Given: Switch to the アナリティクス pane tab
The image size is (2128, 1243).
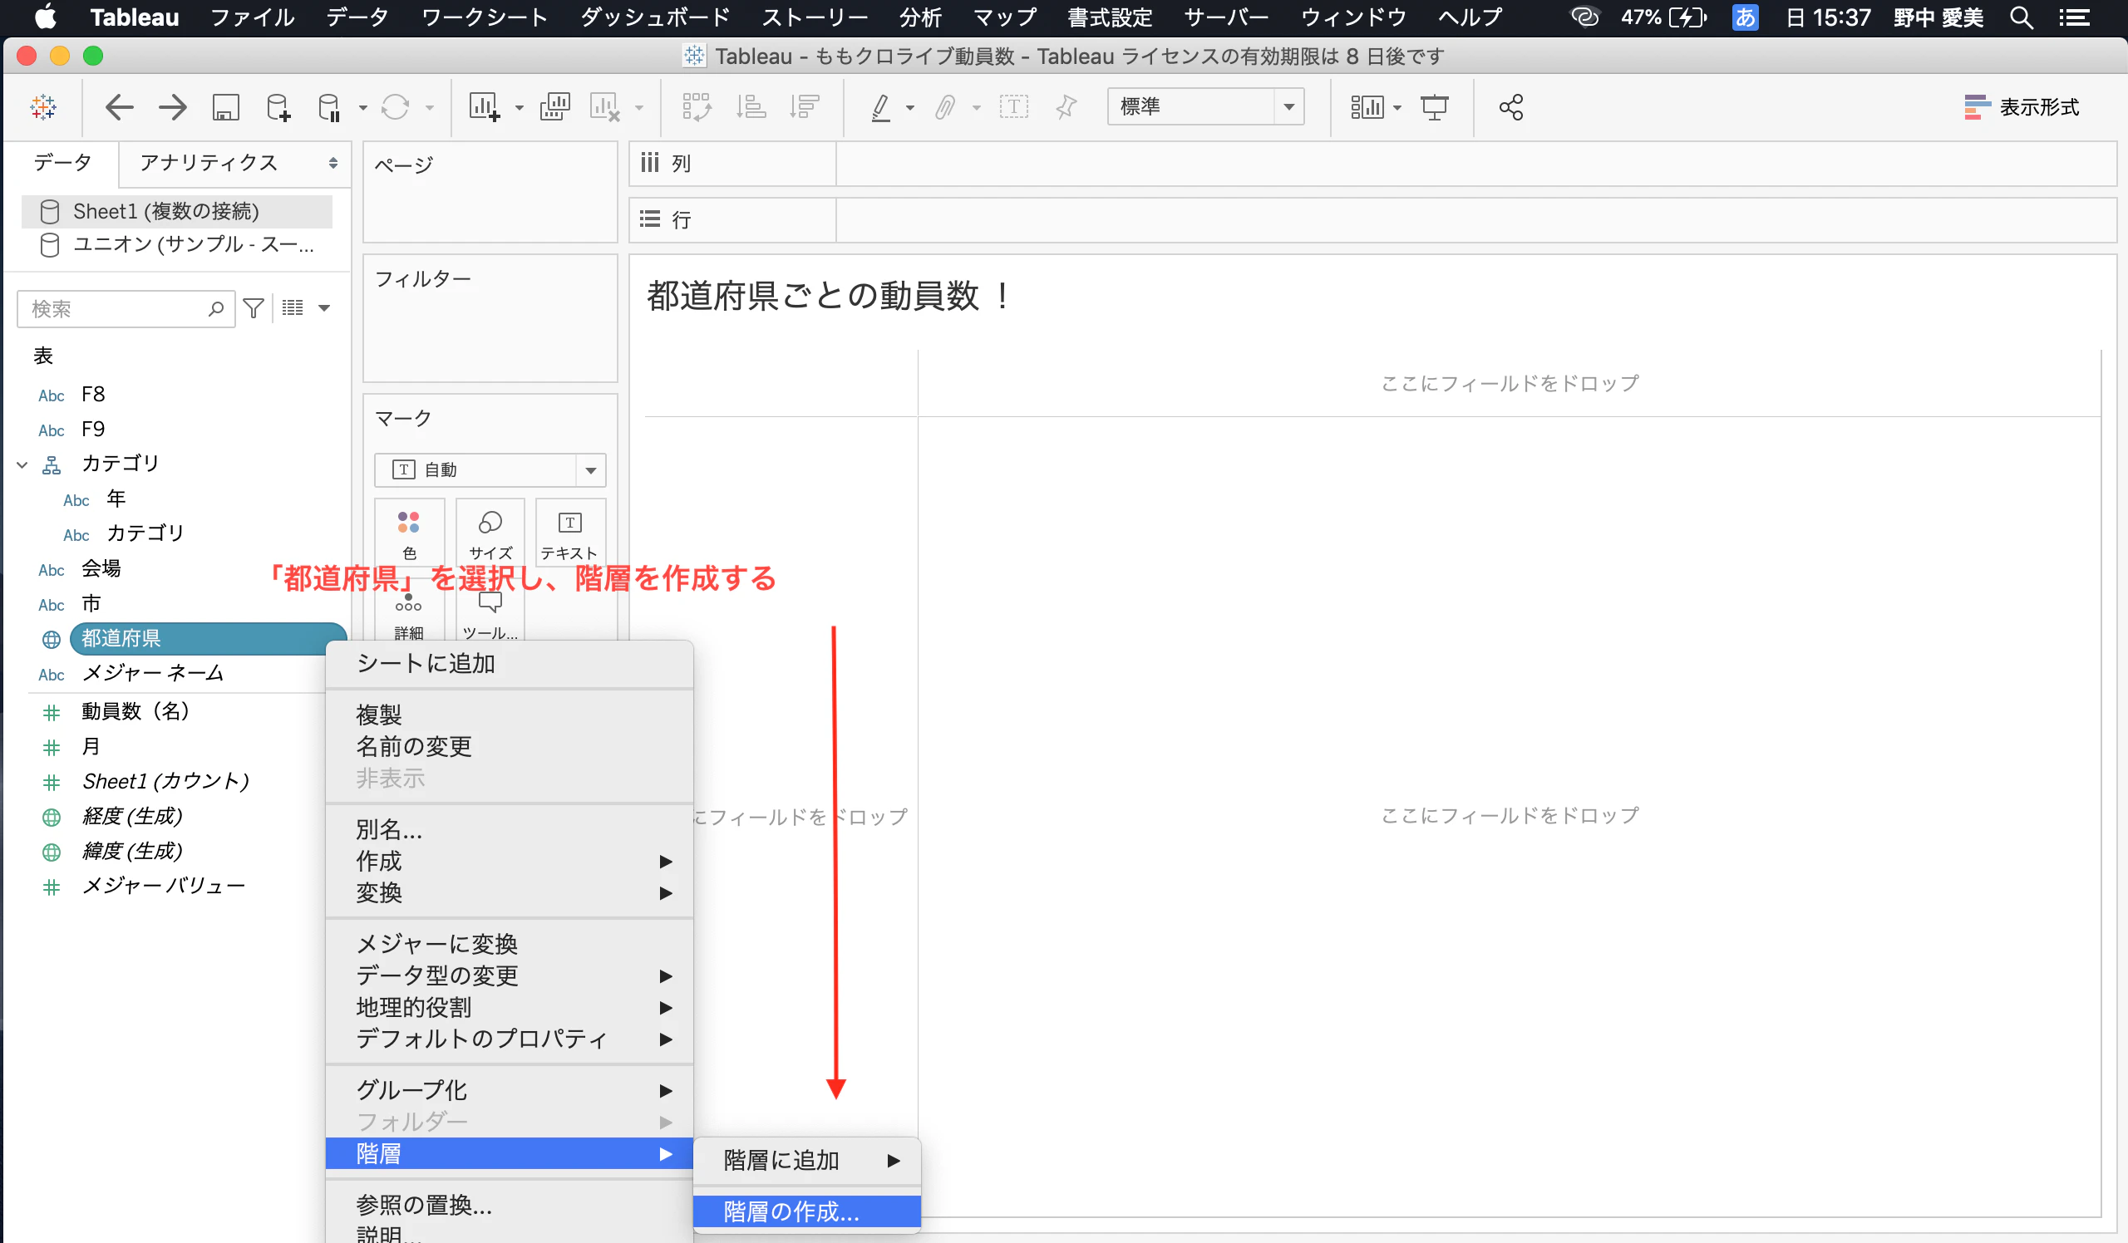Looking at the screenshot, I should point(209,162).
